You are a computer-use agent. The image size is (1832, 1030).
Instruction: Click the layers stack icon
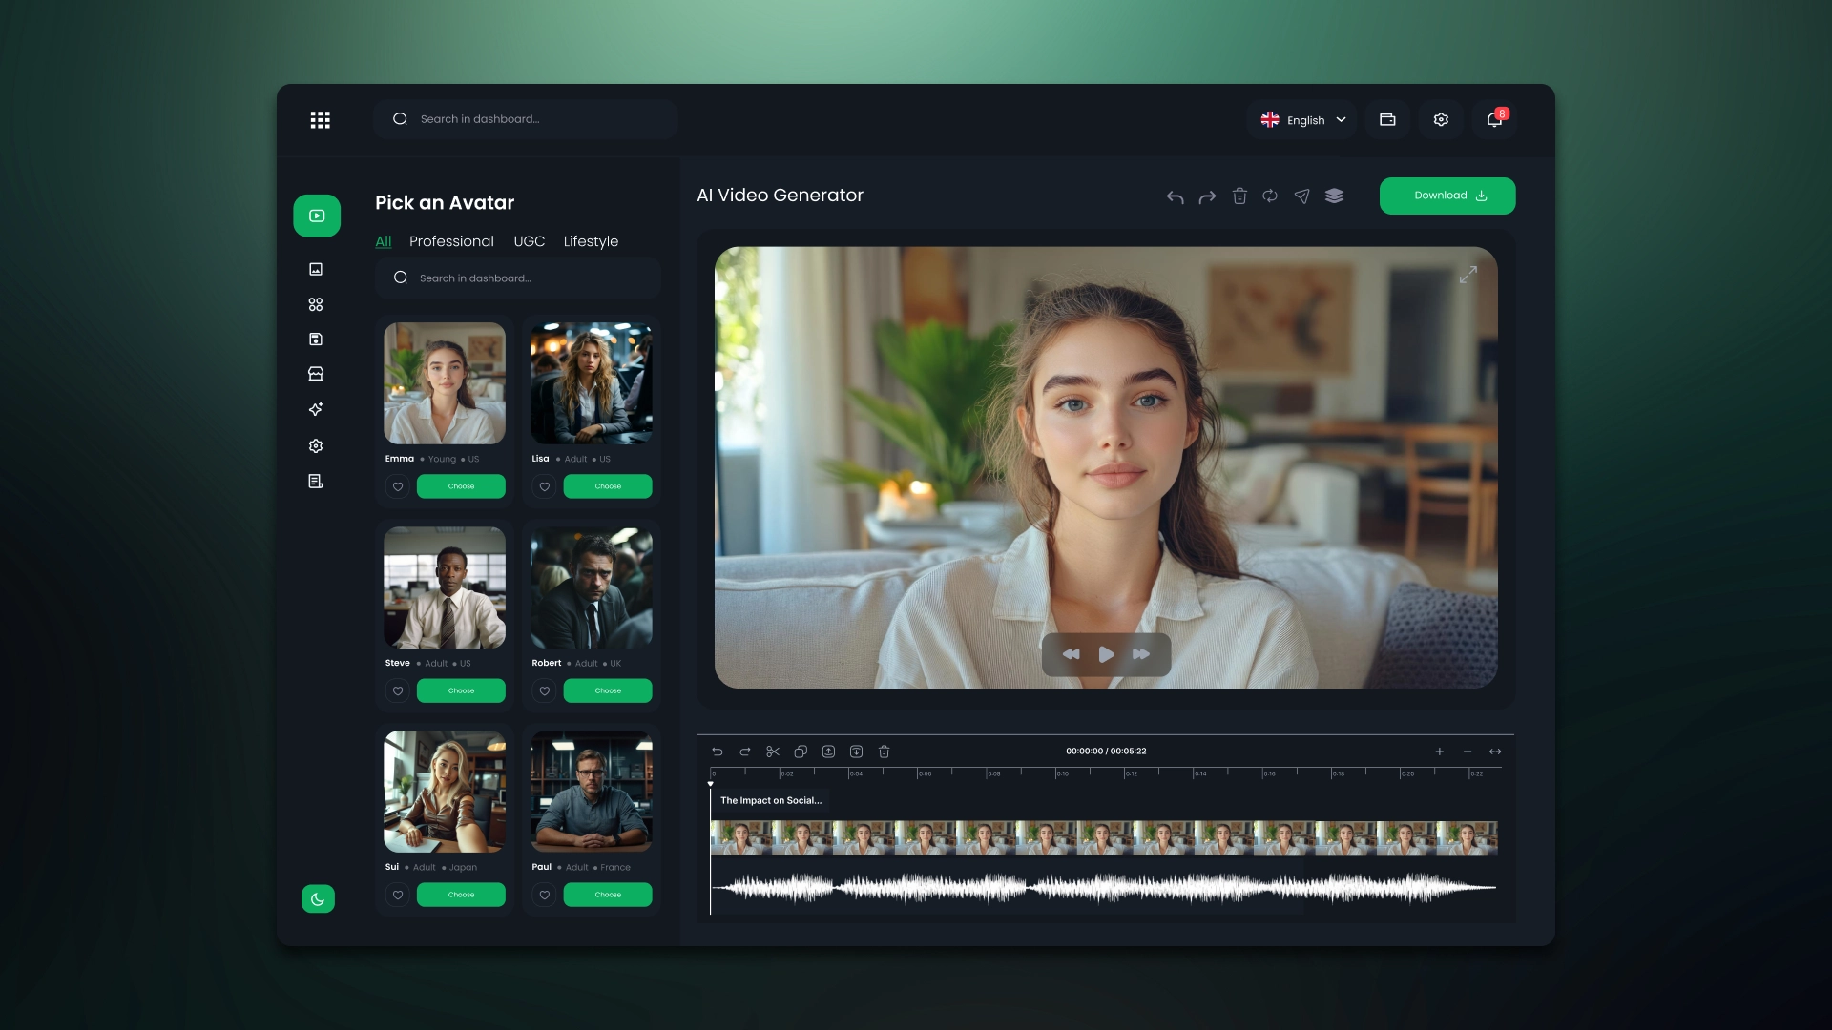coord(1334,196)
